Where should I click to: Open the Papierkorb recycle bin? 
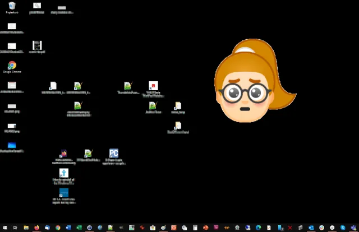tap(12, 6)
